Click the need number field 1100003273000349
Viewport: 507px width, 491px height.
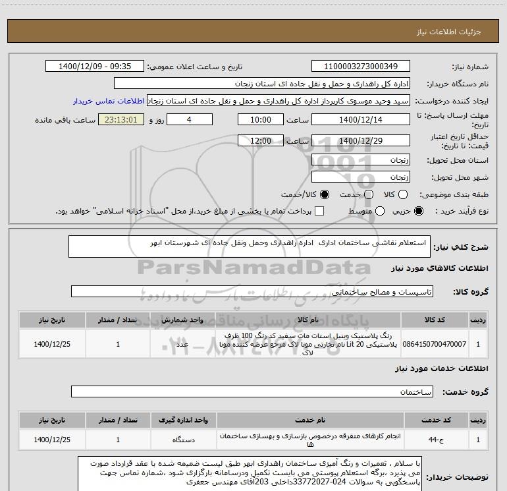361,67
